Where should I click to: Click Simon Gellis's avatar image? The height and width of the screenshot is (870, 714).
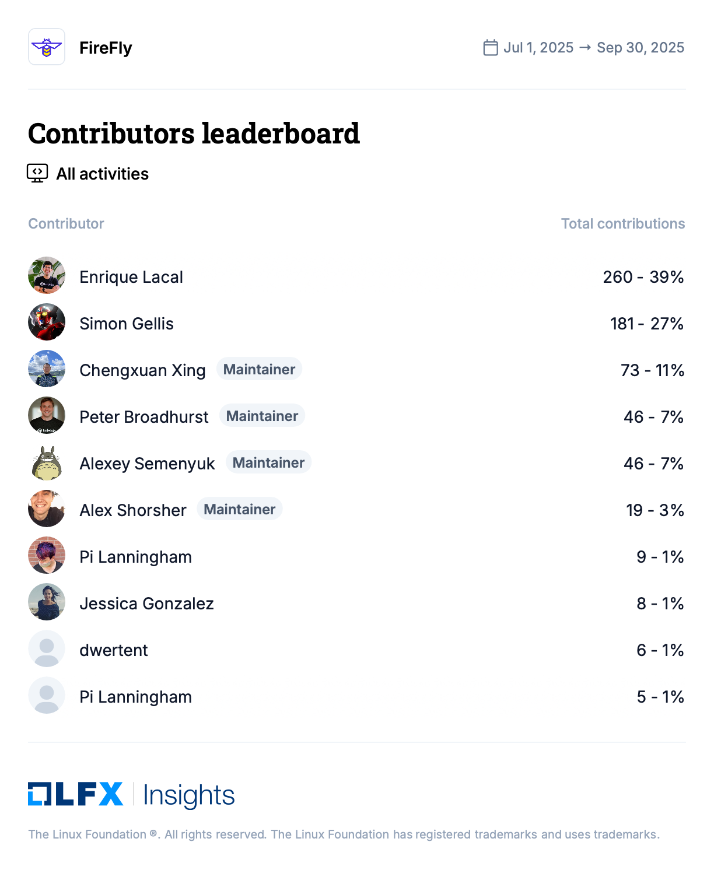point(47,322)
